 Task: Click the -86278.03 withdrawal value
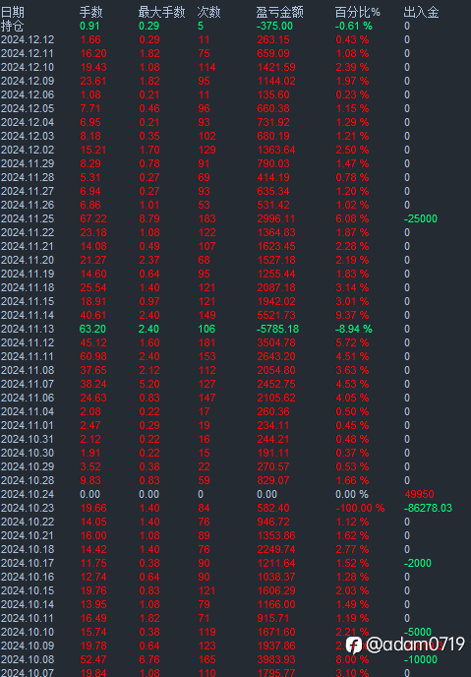[x=428, y=509]
